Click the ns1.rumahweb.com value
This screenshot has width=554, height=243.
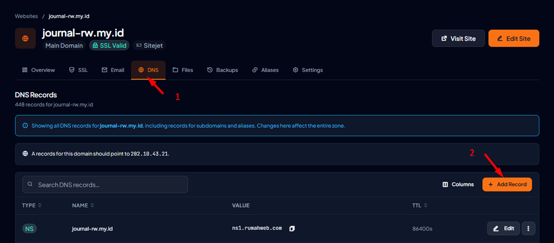[x=257, y=228]
